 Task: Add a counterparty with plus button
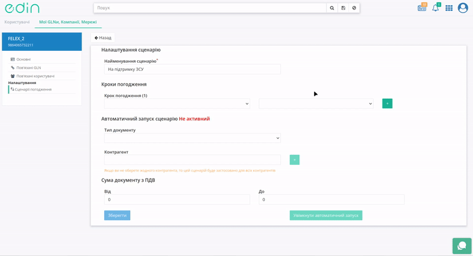pyautogui.click(x=294, y=160)
